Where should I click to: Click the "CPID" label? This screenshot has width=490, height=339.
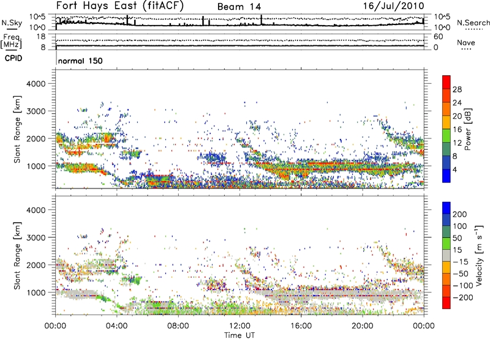(x=13, y=58)
